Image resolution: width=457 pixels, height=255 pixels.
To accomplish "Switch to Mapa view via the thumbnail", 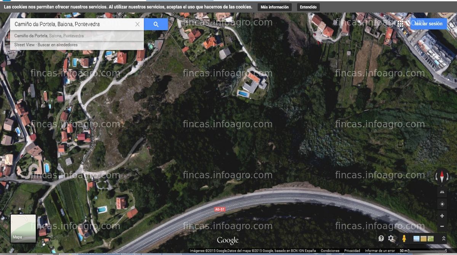I will (x=23, y=228).
